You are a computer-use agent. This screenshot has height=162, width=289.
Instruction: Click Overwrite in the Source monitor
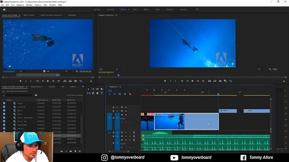(70, 81)
